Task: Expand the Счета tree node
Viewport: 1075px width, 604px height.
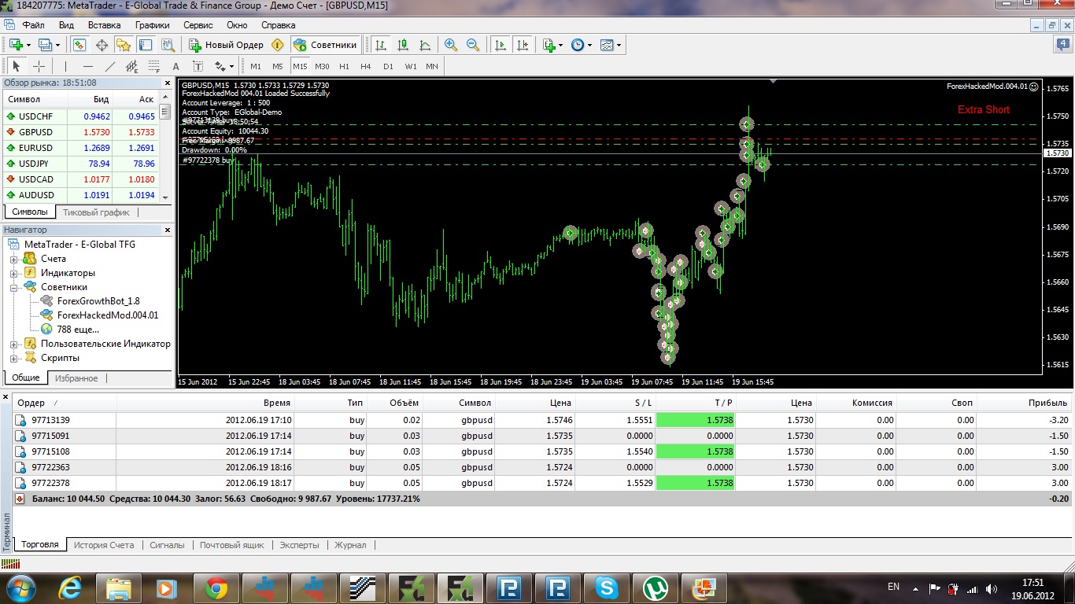Action: (13, 259)
